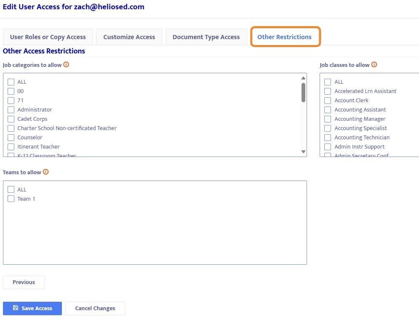Tick the Counselor job category checkbox
The height and width of the screenshot is (319, 419).
pos(11,138)
